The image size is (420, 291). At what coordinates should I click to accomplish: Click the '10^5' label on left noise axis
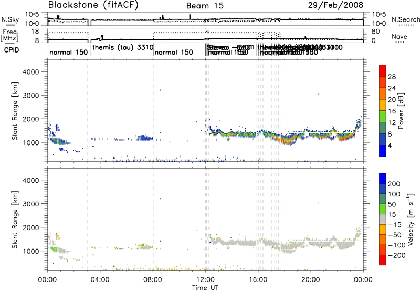(x=32, y=15)
